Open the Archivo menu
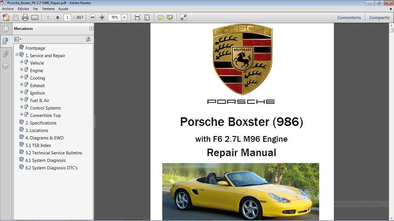 [x=8, y=9]
